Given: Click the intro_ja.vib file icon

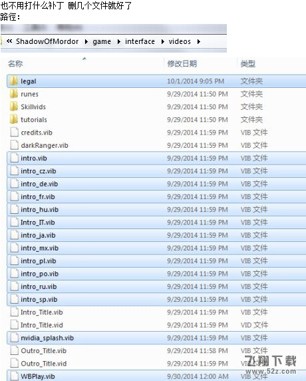Looking at the screenshot, I should pos(15,235).
